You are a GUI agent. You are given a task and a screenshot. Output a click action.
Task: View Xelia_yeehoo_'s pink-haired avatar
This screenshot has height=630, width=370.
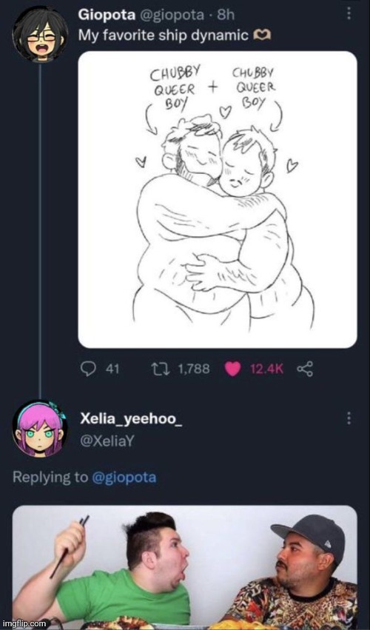pyautogui.click(x=40, y=429)
